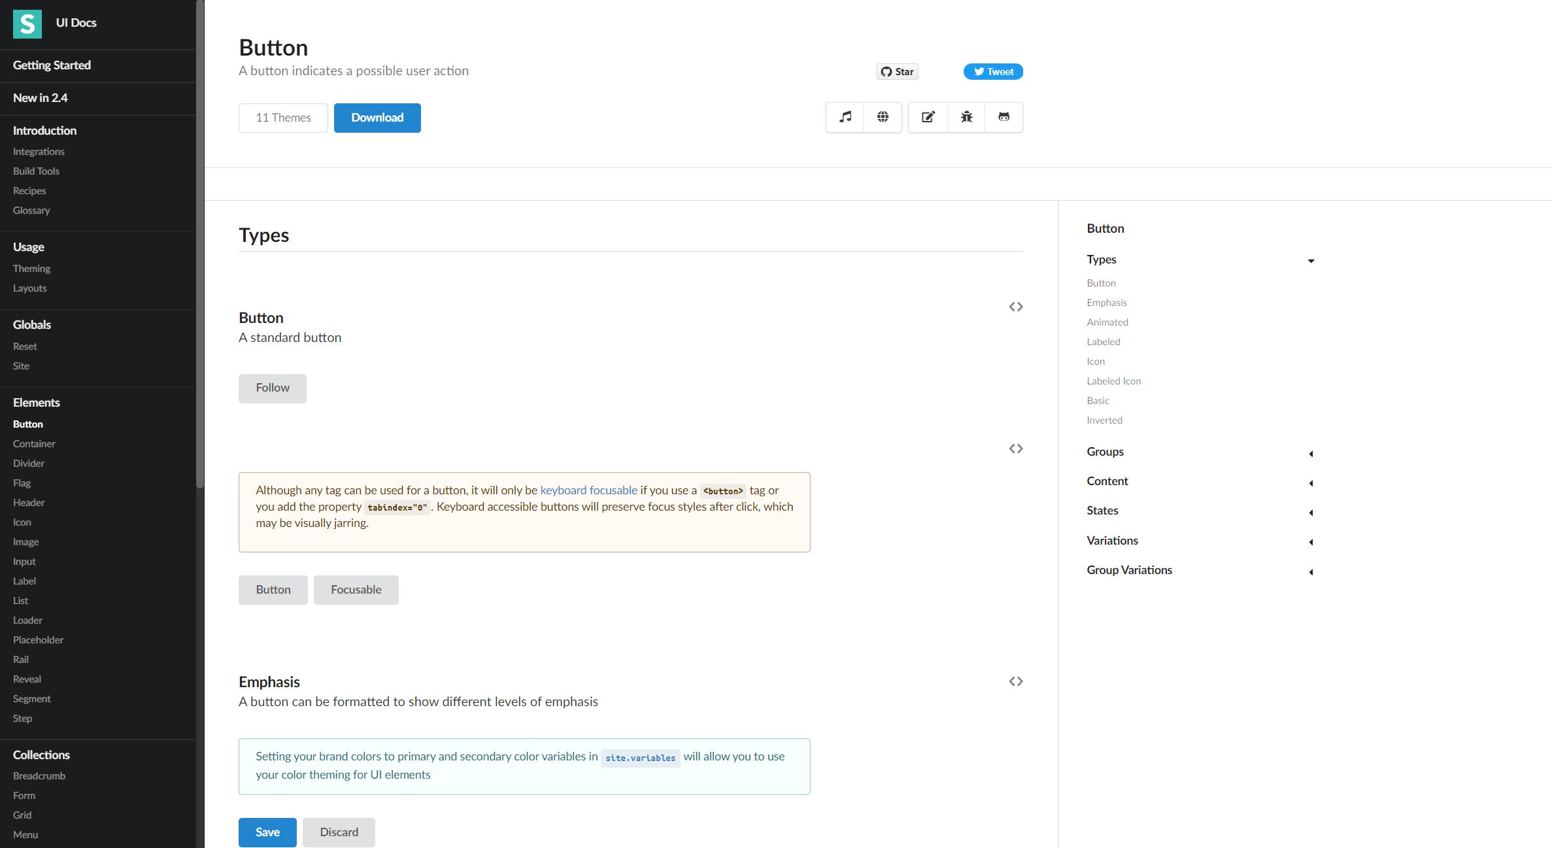The width and height of the screenshot is (1552, 848).
Task: Click the Follow example button
Action: click(272, 388)
